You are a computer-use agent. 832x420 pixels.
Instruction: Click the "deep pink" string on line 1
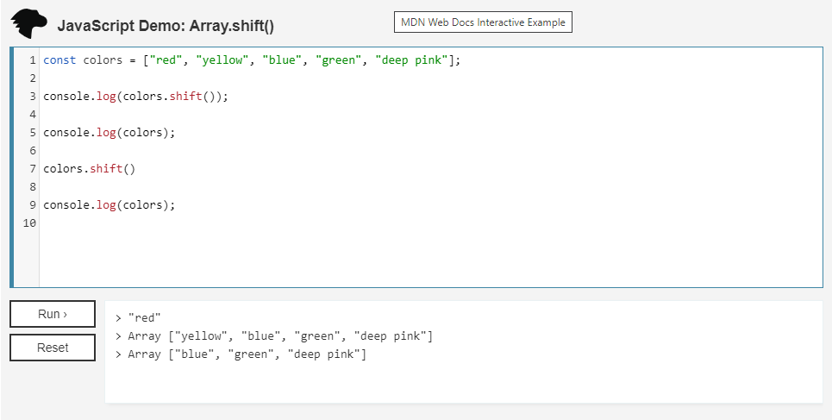tap(411, 60)
